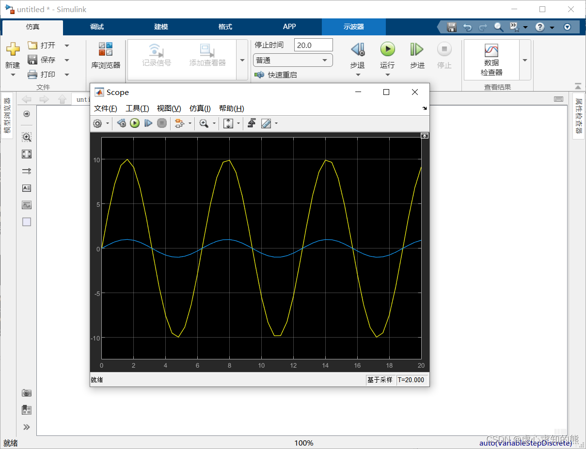Open Scope configuration gear icon
Image resolution: width=586 pixels, height=449 pixels.
97,124
